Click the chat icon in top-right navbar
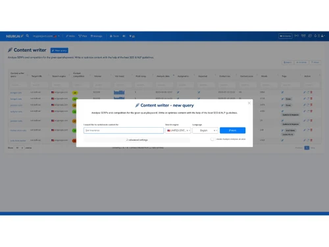The width and height of the screenshot is (329, 247). pos(310,36)
